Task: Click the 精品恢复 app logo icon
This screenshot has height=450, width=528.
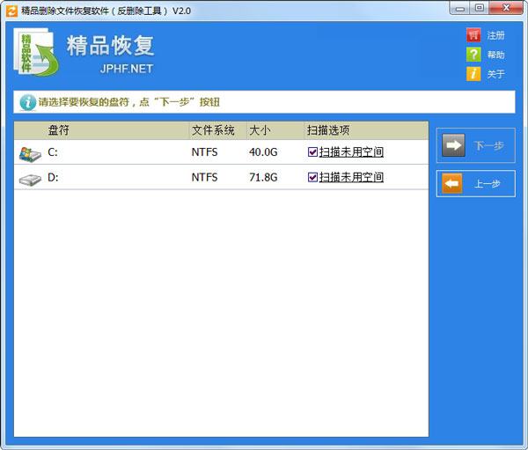Action: 36,52
